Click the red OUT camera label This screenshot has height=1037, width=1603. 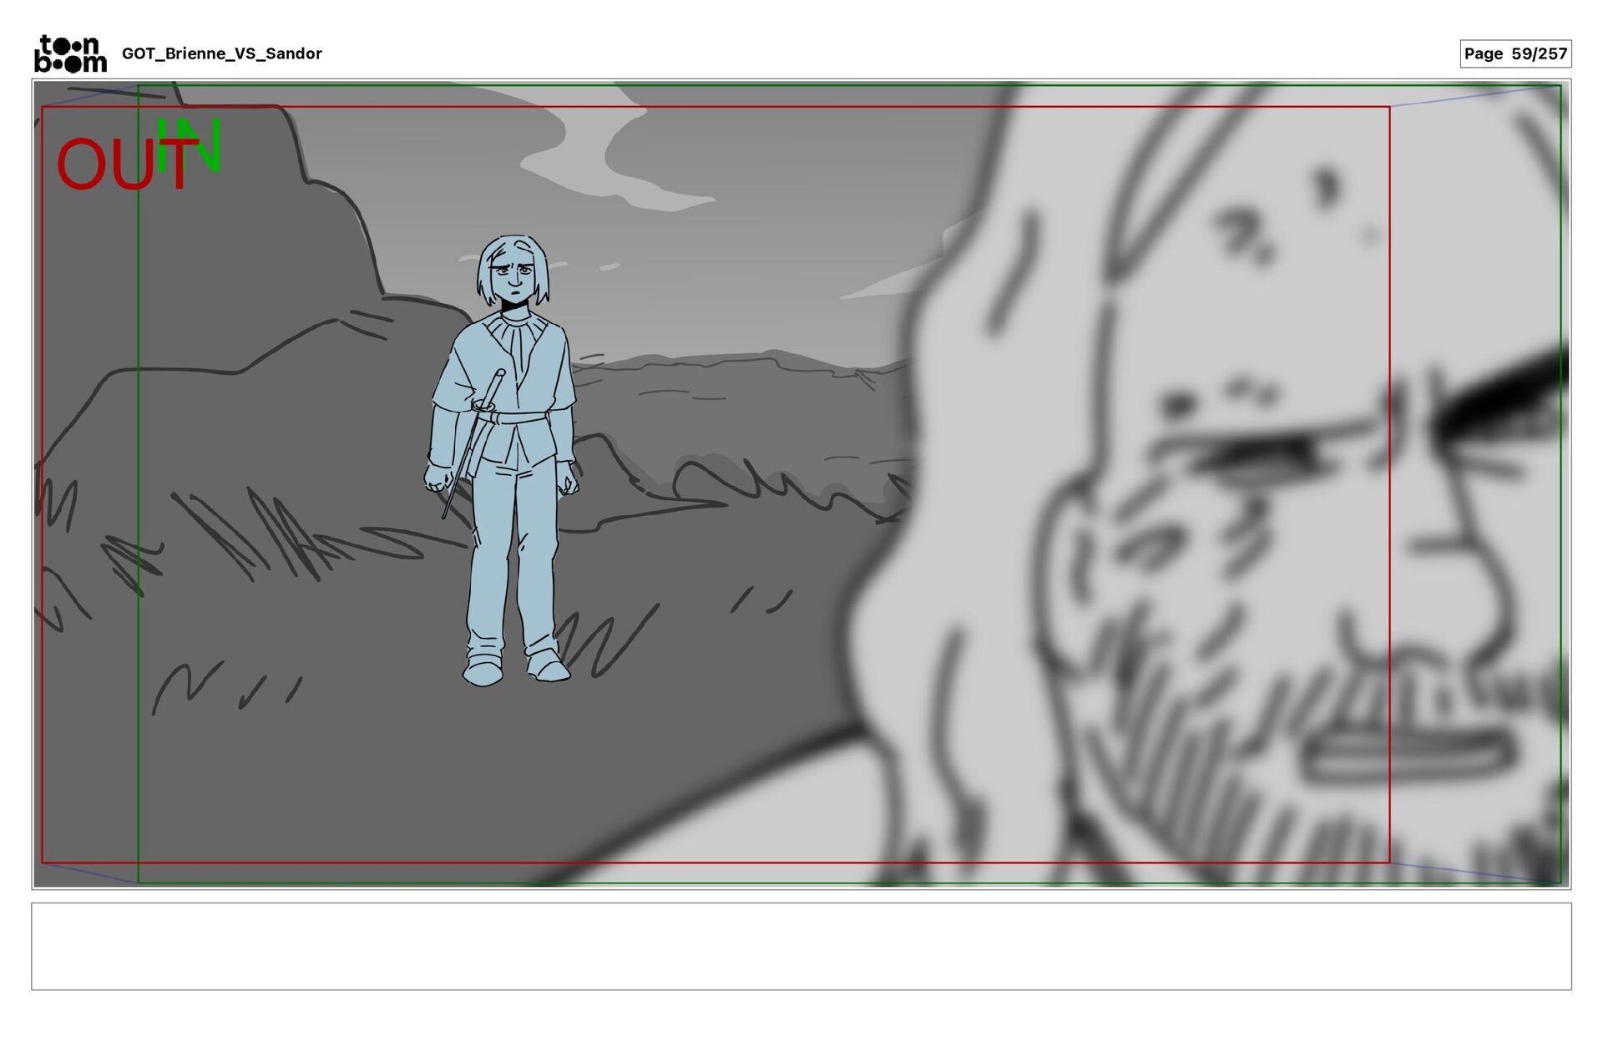click(117, 165)
